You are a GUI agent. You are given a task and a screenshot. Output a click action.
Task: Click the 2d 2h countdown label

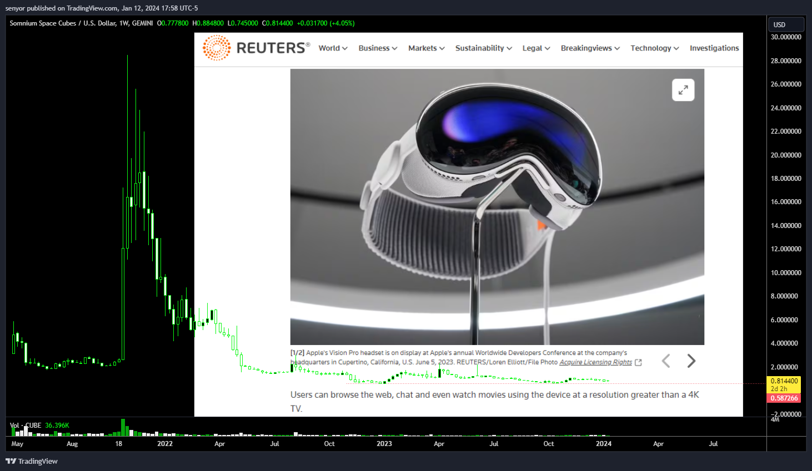click(779, 389)
